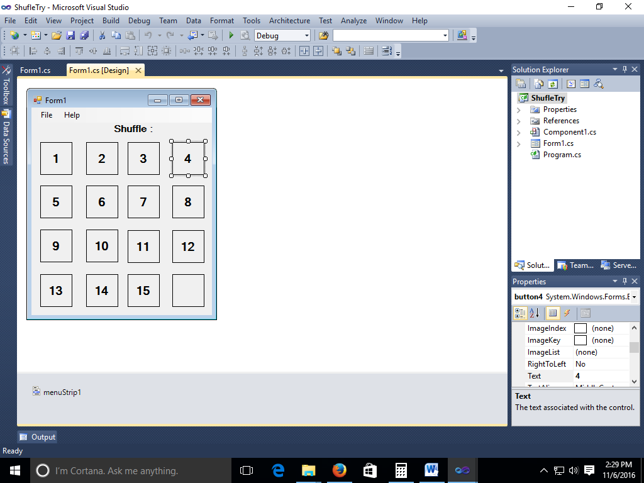Click the Windows Start button

(15, 470)
